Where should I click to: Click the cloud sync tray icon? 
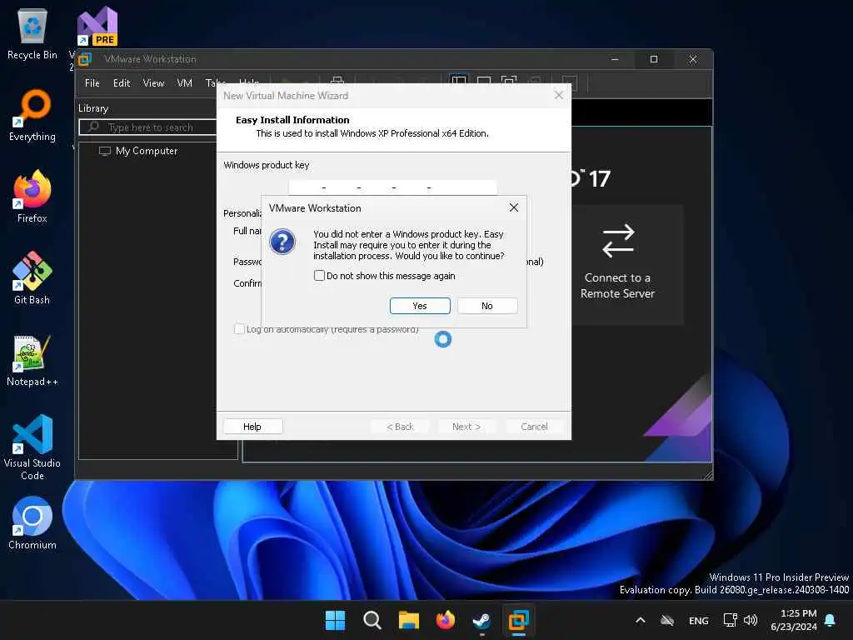click(667, 620)
